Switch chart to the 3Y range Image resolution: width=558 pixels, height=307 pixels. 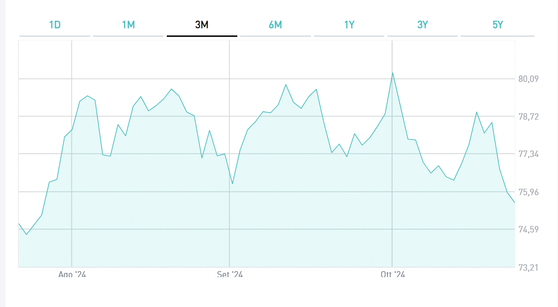click(423, 25)
